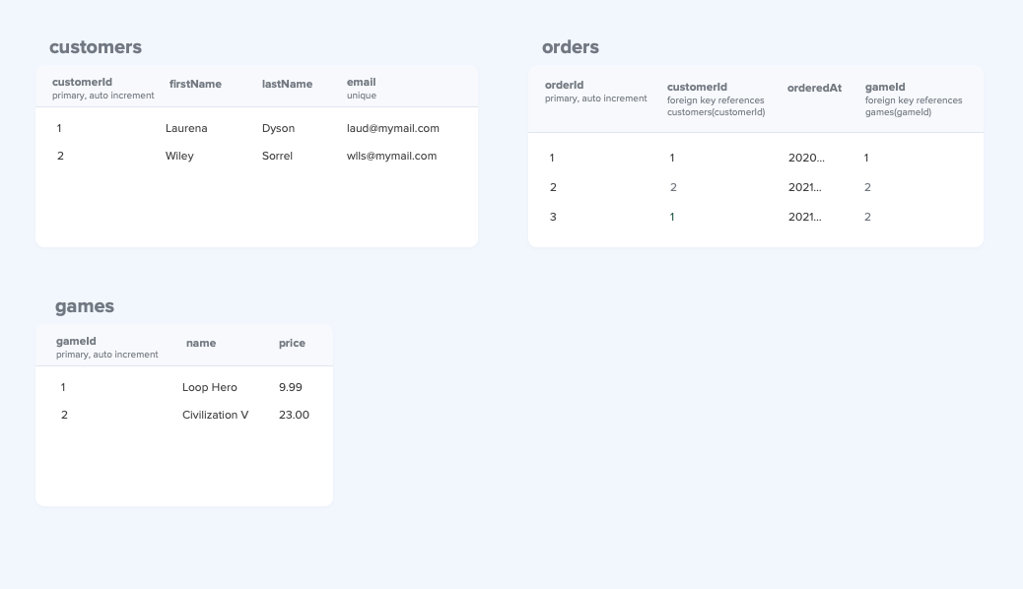Select the name column header in games
This screenshot has height=589, width=1023.
pyautogui.click(x=201, y=344)
